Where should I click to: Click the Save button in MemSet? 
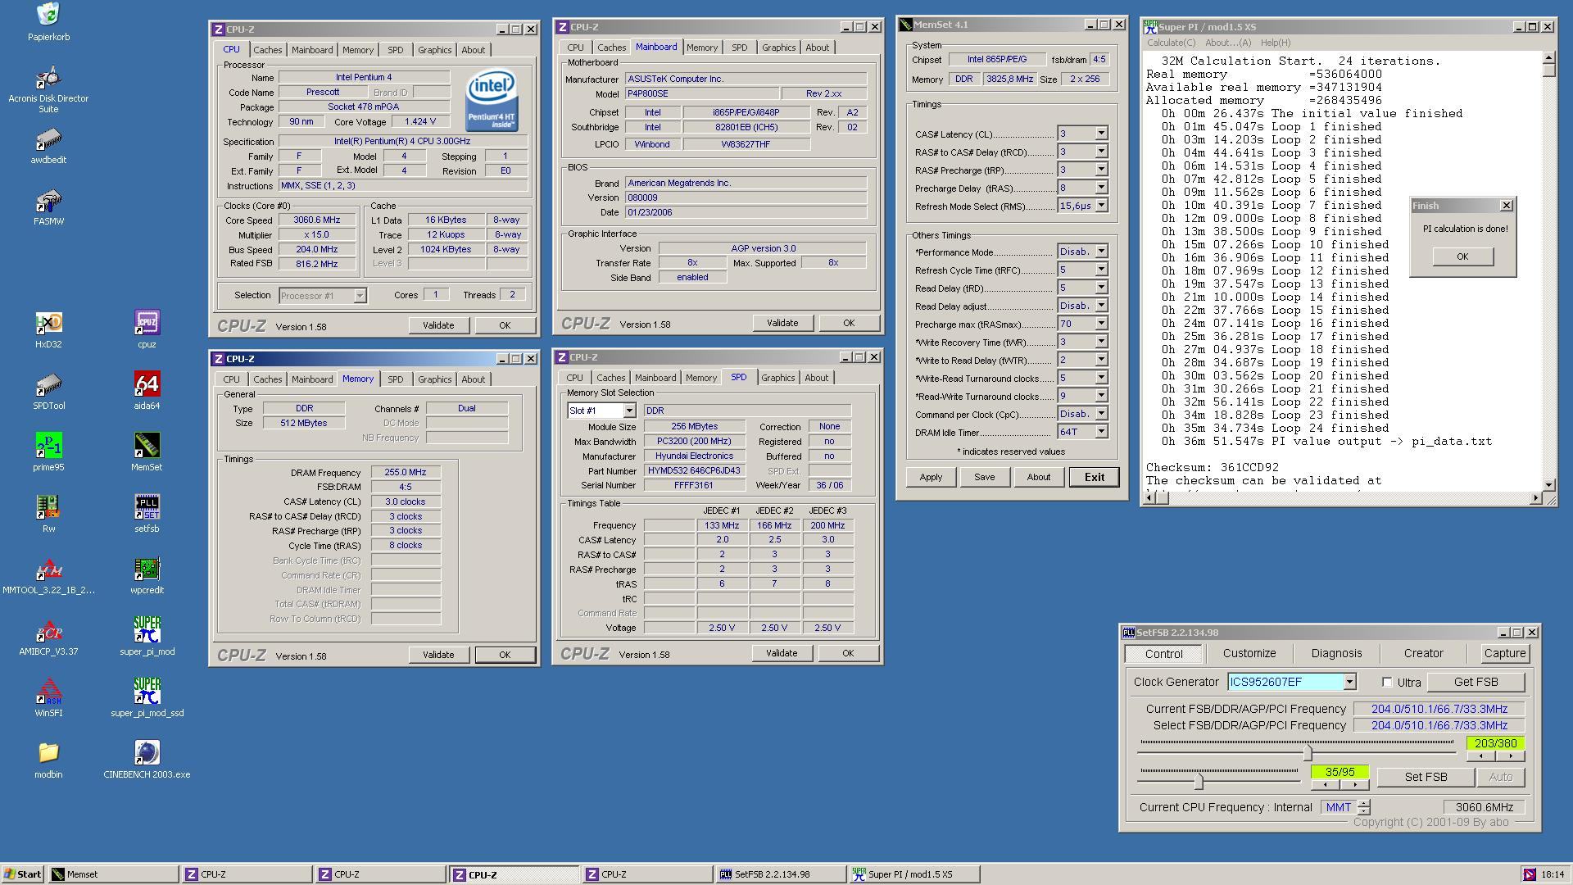click(984, 477)
